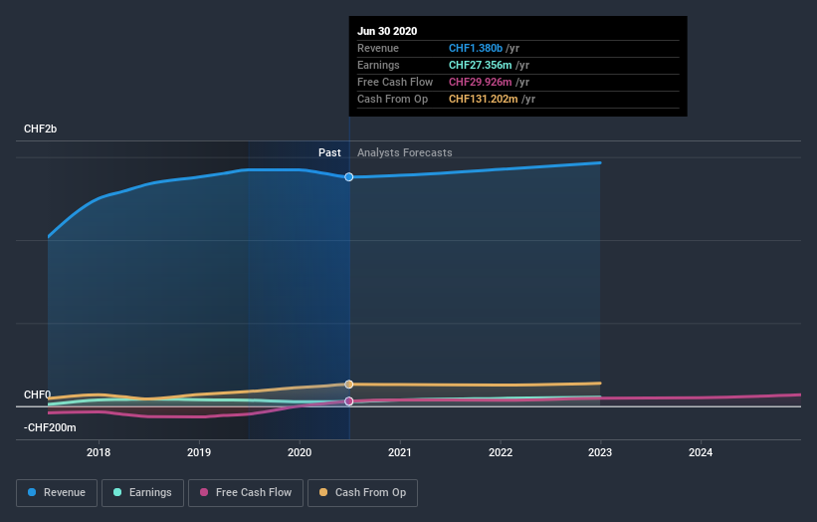Click the 2020 x-axis label
Screen dimensions: 817x522
[300, 452]
